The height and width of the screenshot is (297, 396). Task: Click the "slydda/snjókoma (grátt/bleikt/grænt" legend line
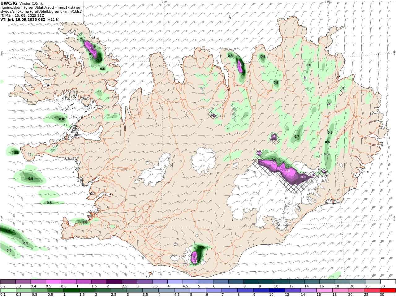coord(41,11)
